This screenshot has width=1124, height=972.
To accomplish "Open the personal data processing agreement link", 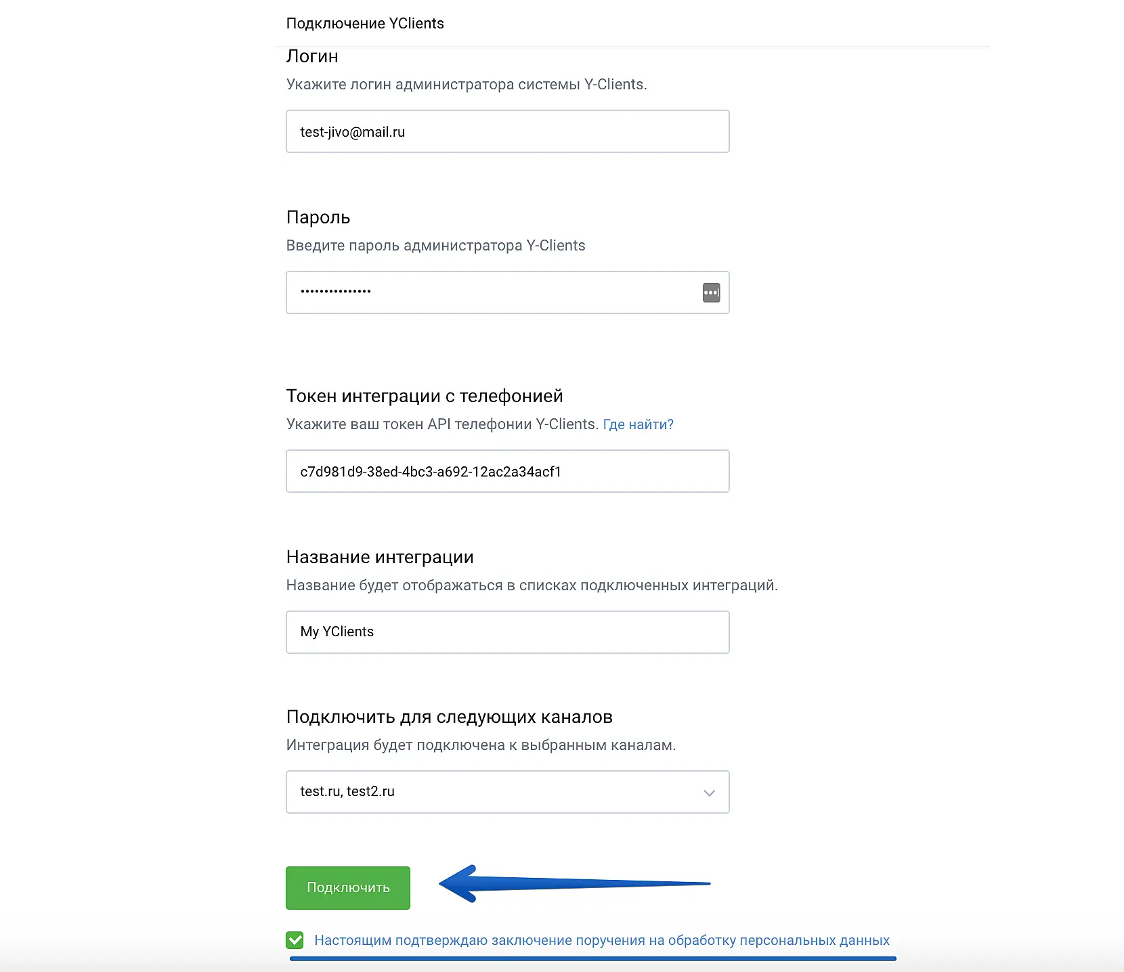I will click(601, 940).
